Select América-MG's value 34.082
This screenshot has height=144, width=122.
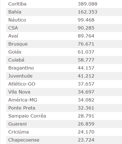click(x=86, y=100)
